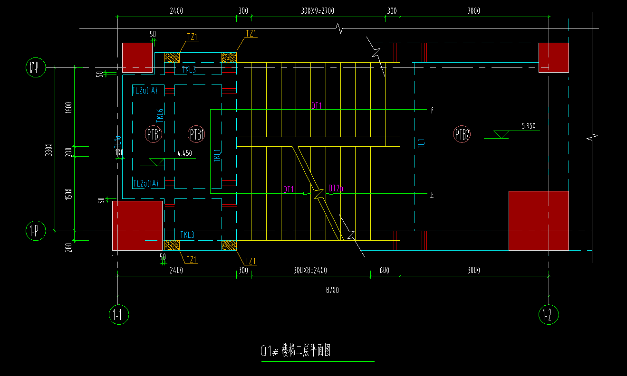627x376 pixels.
Task: Click the 100 dimension text near TL1a
Action: tap(119, 153)
